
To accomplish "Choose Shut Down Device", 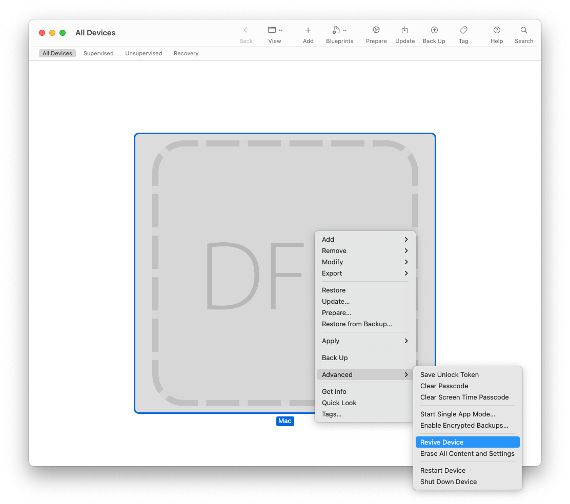I will 467,481.
